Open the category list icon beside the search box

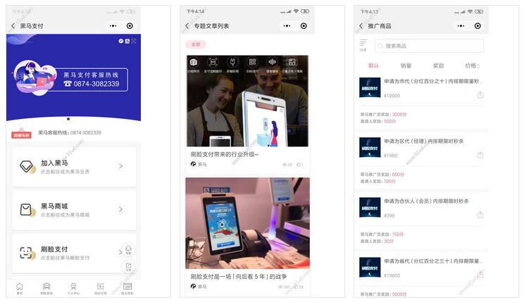coord(363,45)
